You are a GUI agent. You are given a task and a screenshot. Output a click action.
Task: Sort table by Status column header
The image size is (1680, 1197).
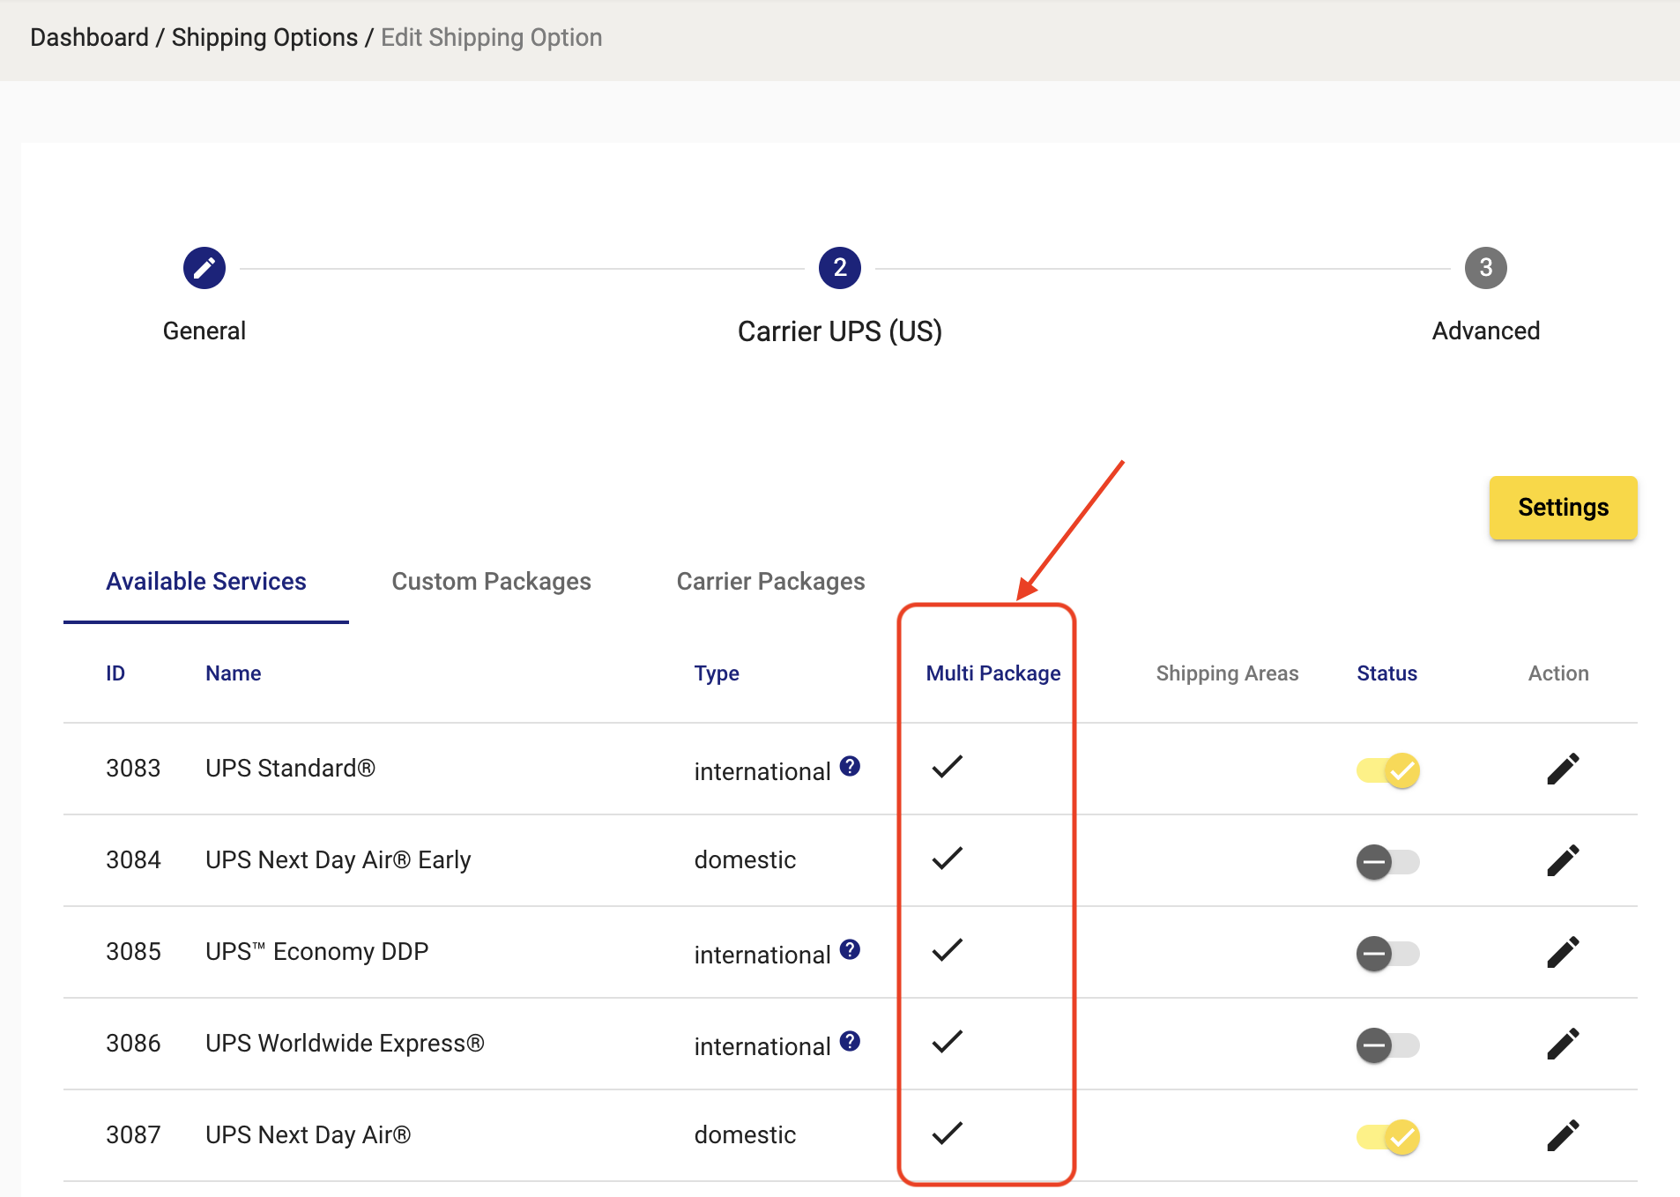(x=1386, y=673)
